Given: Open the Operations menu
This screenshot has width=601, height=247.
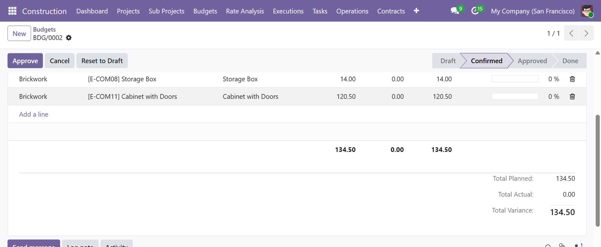Looking at the screenshot, I should tap(352, 11).
